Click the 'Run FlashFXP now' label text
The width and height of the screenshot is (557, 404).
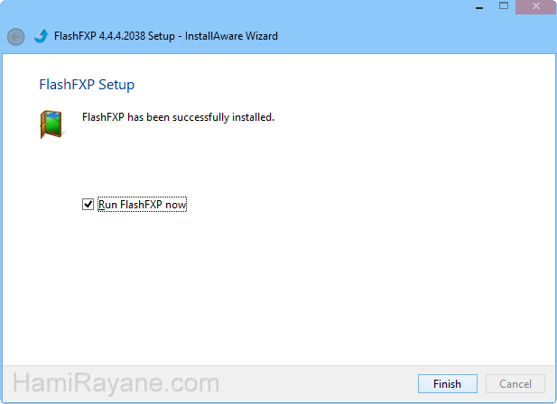(142, 205)
